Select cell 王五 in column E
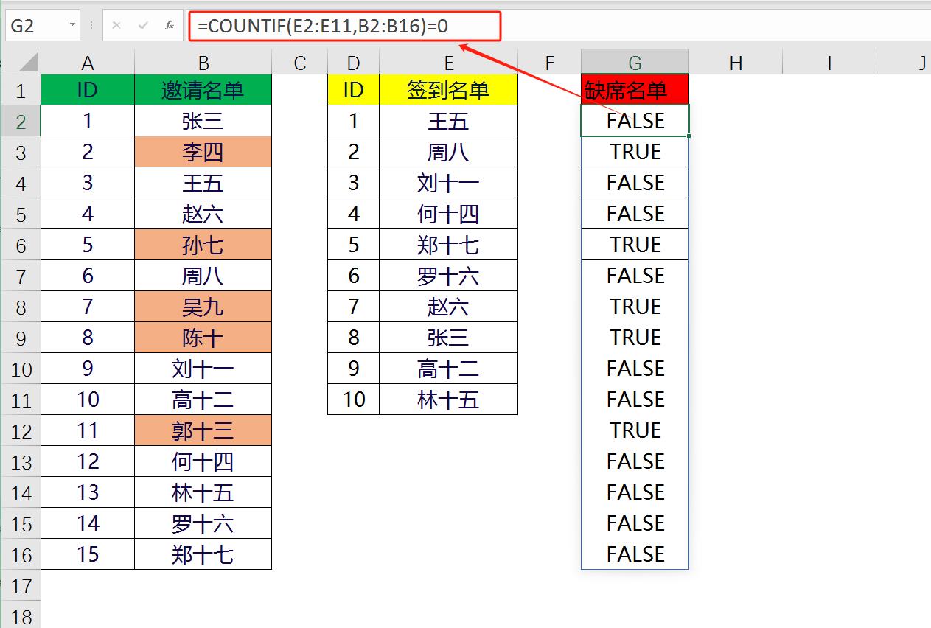This screenshot has width=931, height=628. click(448, 121)
